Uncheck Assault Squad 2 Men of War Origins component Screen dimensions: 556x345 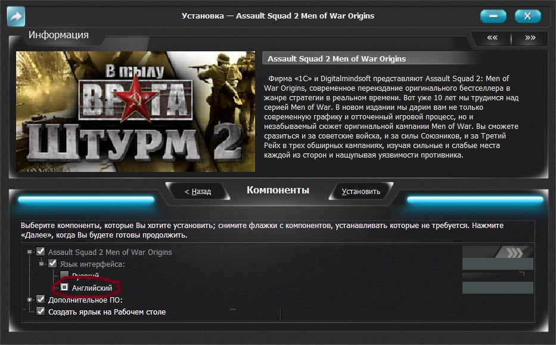(41, 252)
